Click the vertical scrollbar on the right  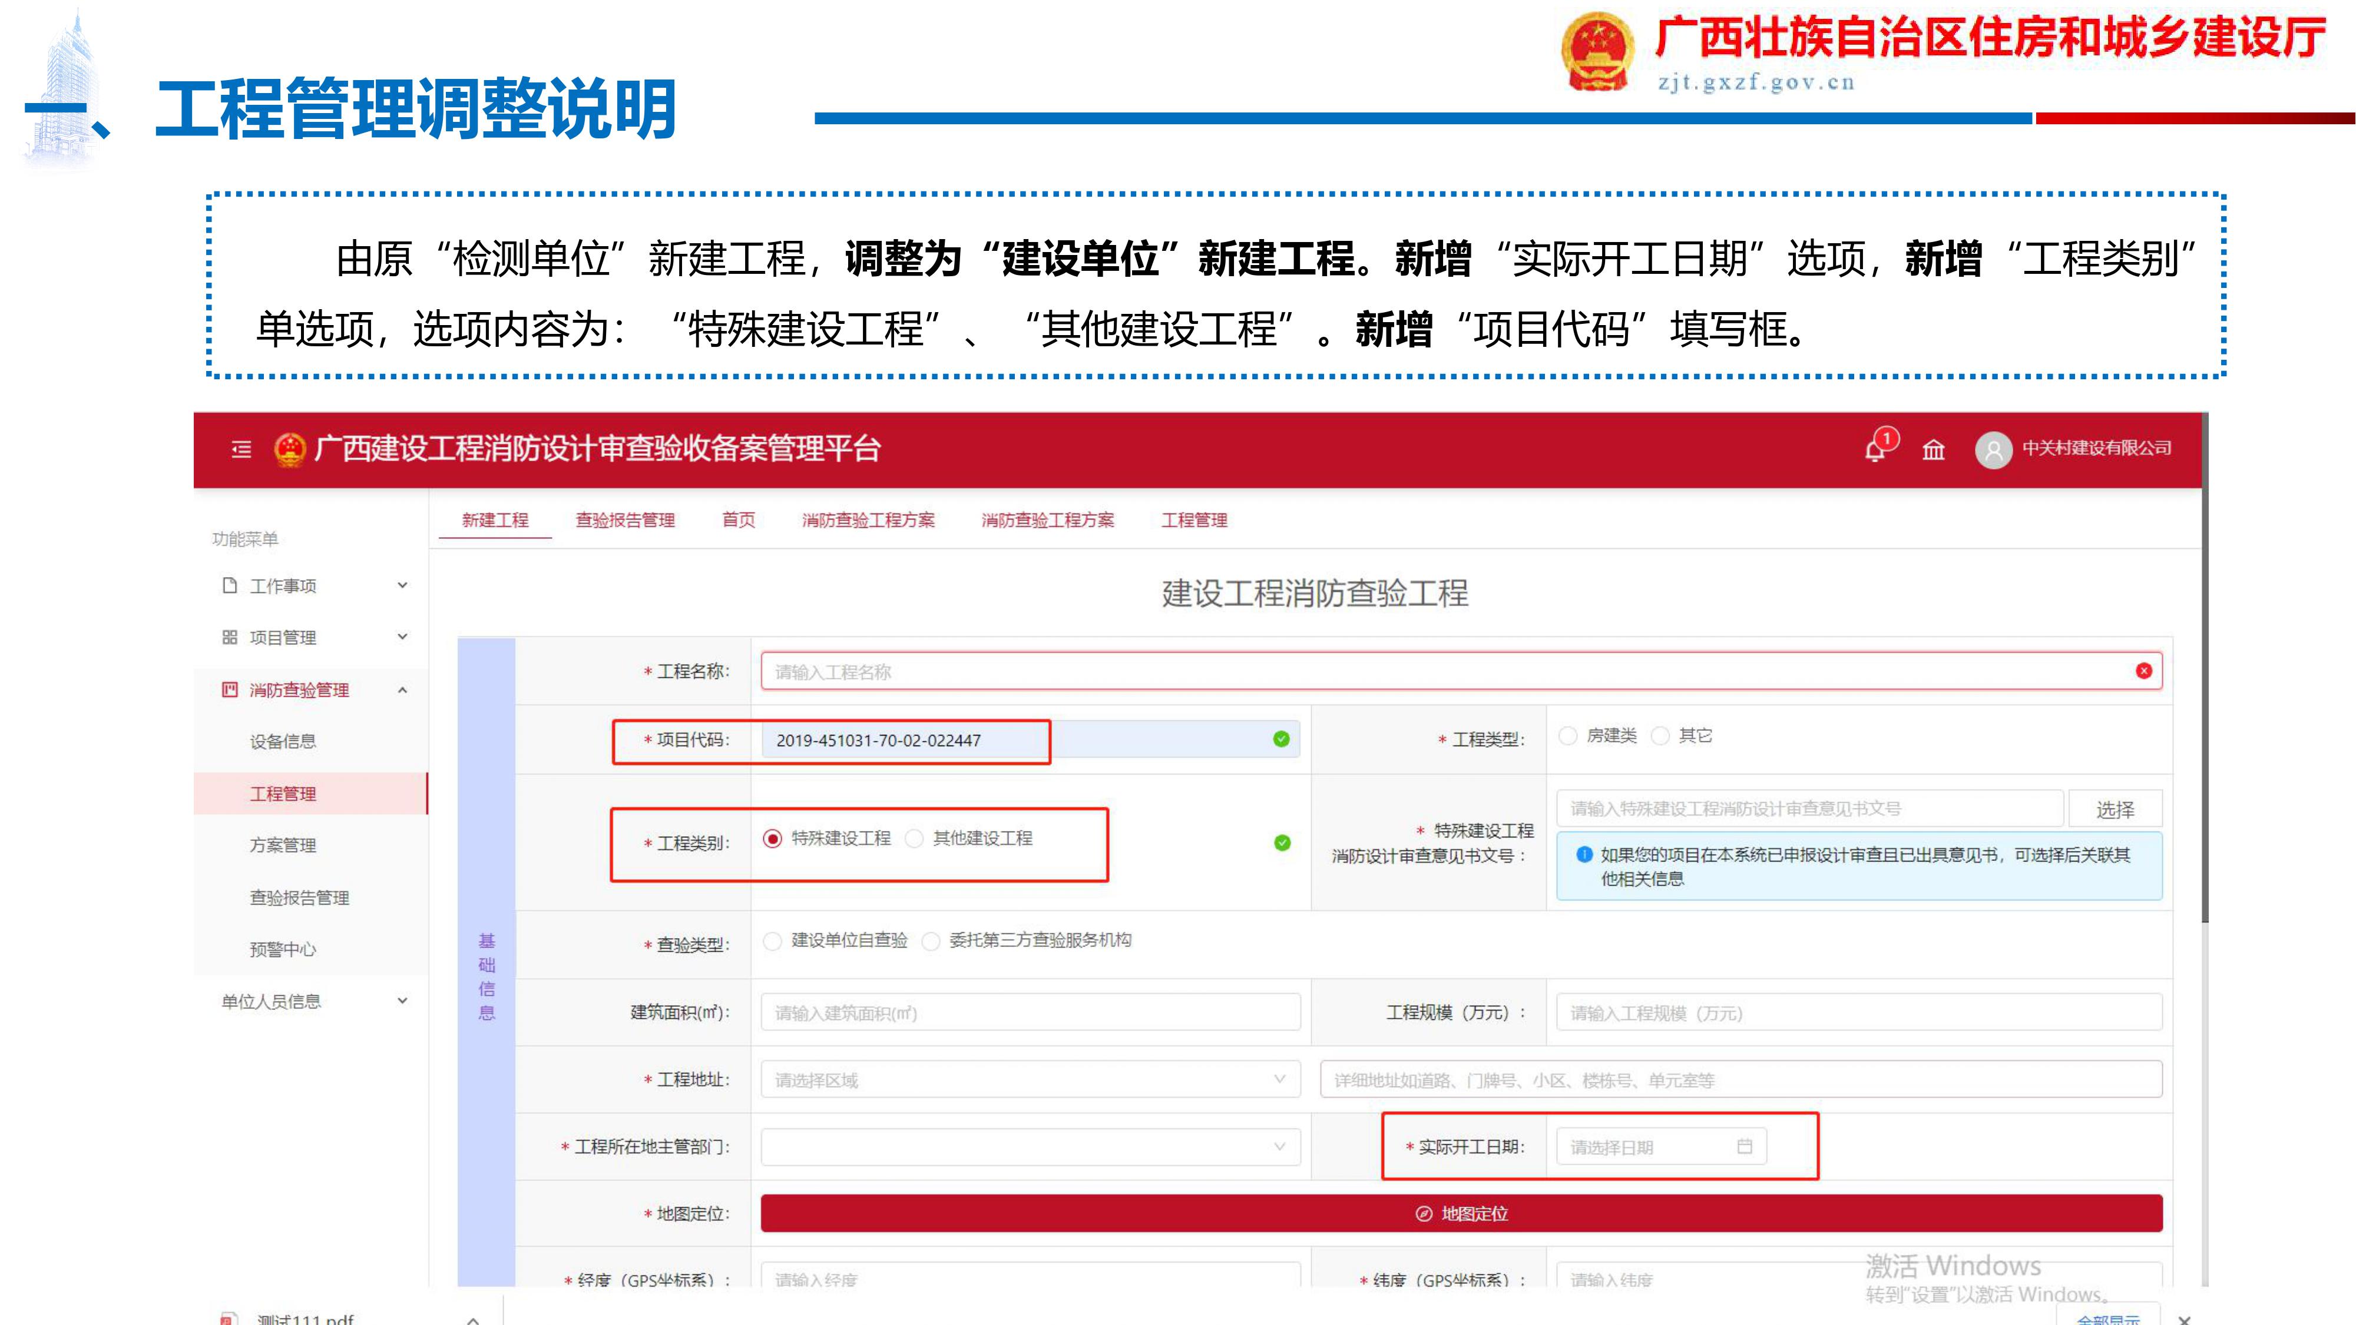[2204, 695]
